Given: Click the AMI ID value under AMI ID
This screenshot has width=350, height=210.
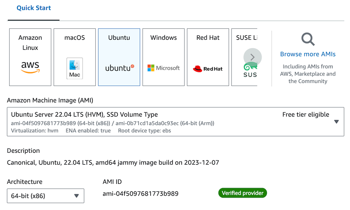Looking at the screenshot, I should point(140,194).
